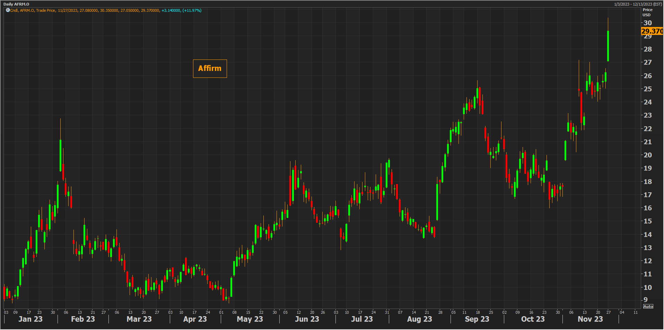
Task: Select the Nov 23 month label
Action: (590, 319)
